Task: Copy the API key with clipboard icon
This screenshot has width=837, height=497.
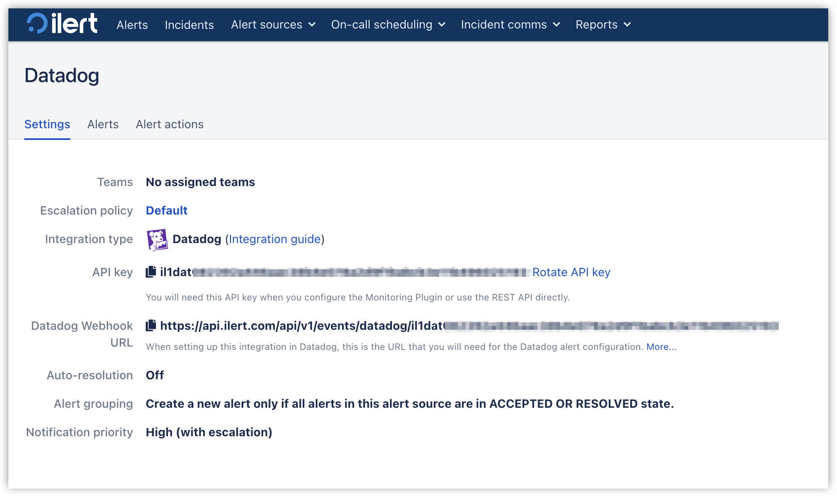Action: click(x=151, y=272)
